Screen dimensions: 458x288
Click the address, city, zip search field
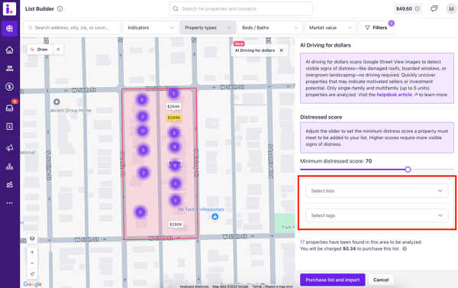point(72,28)
